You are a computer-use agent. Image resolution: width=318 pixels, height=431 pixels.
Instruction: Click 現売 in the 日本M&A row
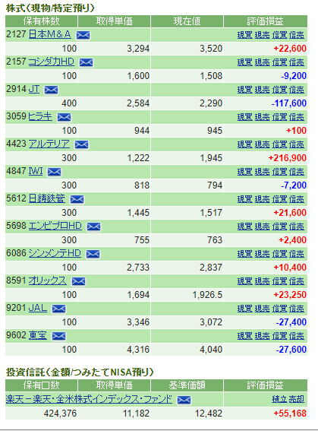[263, 35]
